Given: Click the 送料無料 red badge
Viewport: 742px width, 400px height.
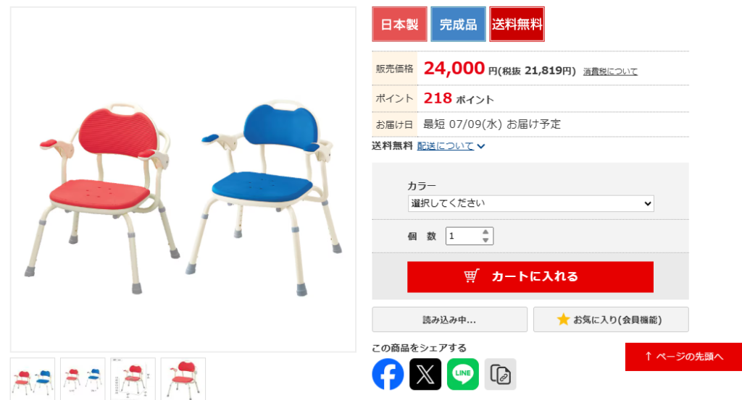Looking at the screenshot, I should [517, 24].
